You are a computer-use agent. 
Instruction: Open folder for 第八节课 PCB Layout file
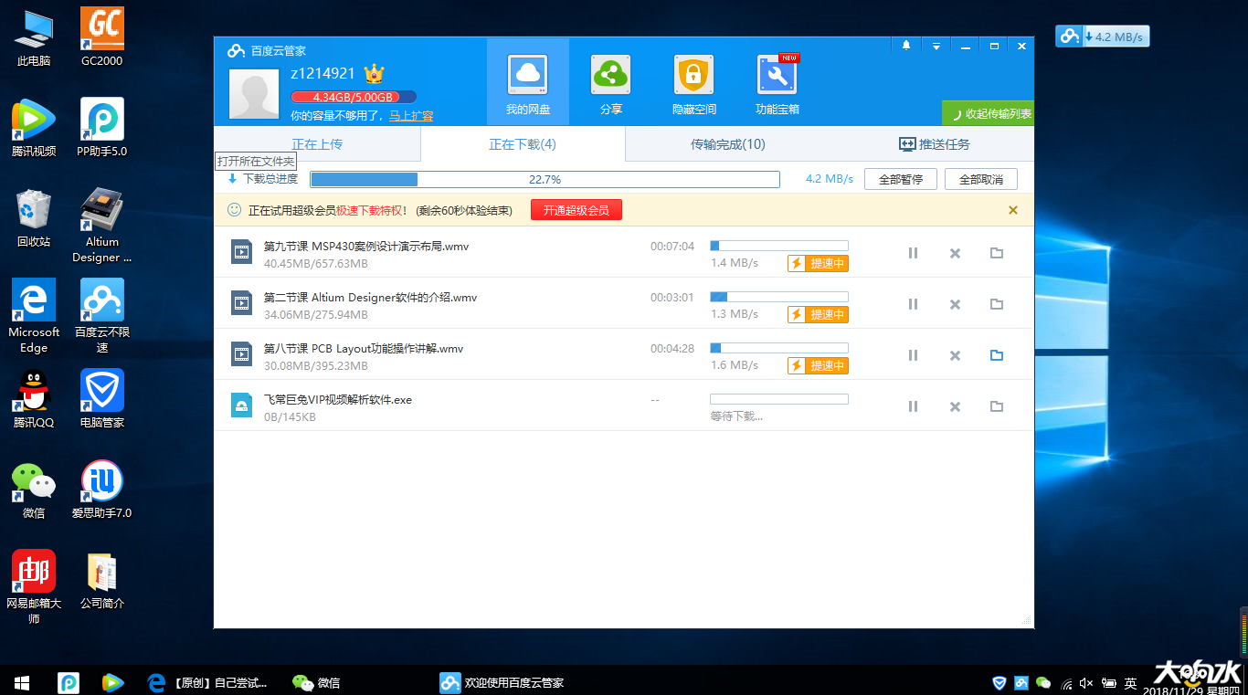pos(997,355)
